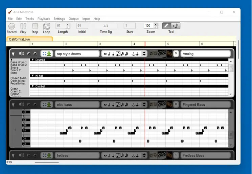252x174 pixels.
Task: Collapse the fretless track
Action: [x=13, y=156]
